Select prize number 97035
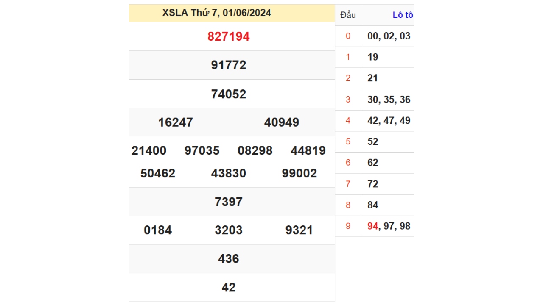Viewport: 543px width, 305px height. point(202,151)
